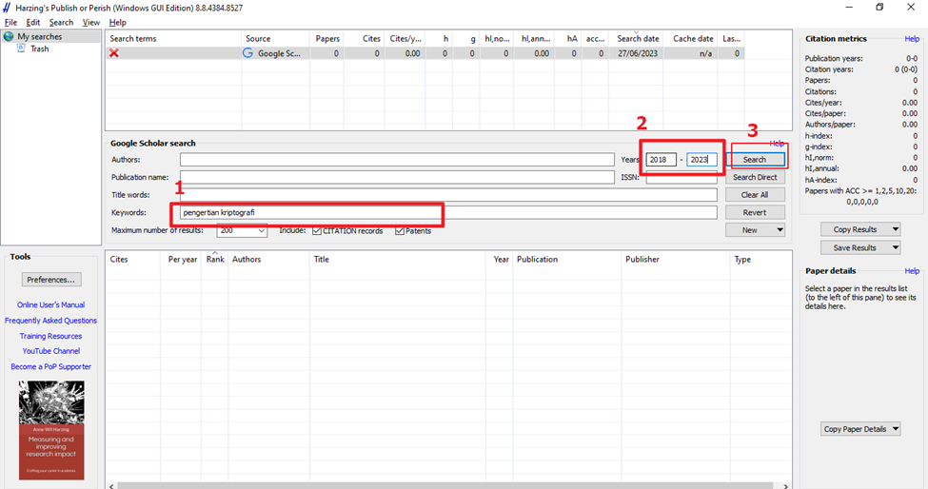928x489 pixels.
Task: Click into the Publication name field
Action: pyautogui.click(x=397, y=177)
